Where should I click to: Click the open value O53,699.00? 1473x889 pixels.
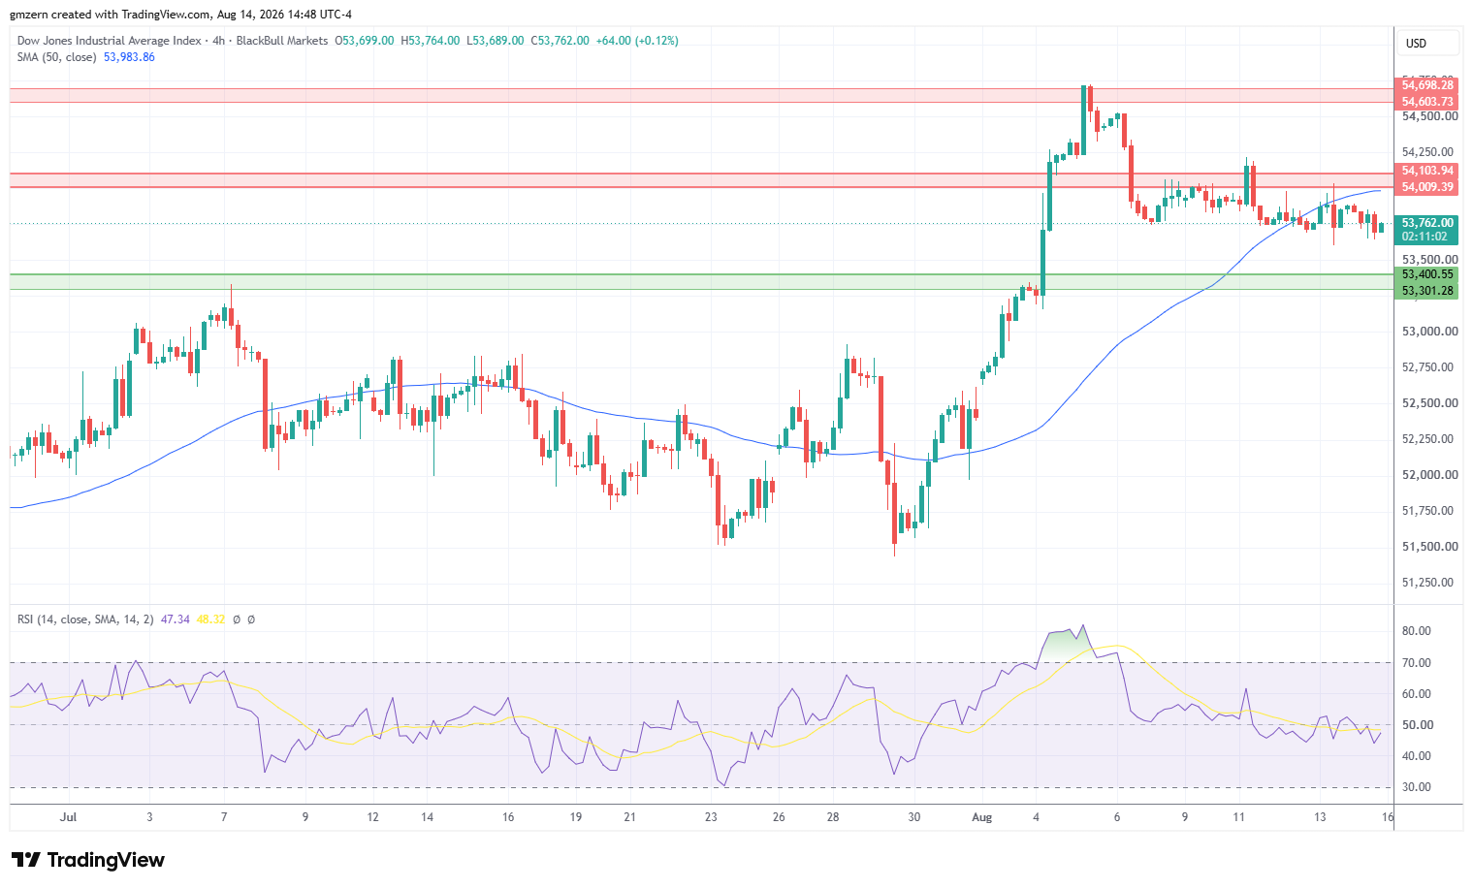365,41
